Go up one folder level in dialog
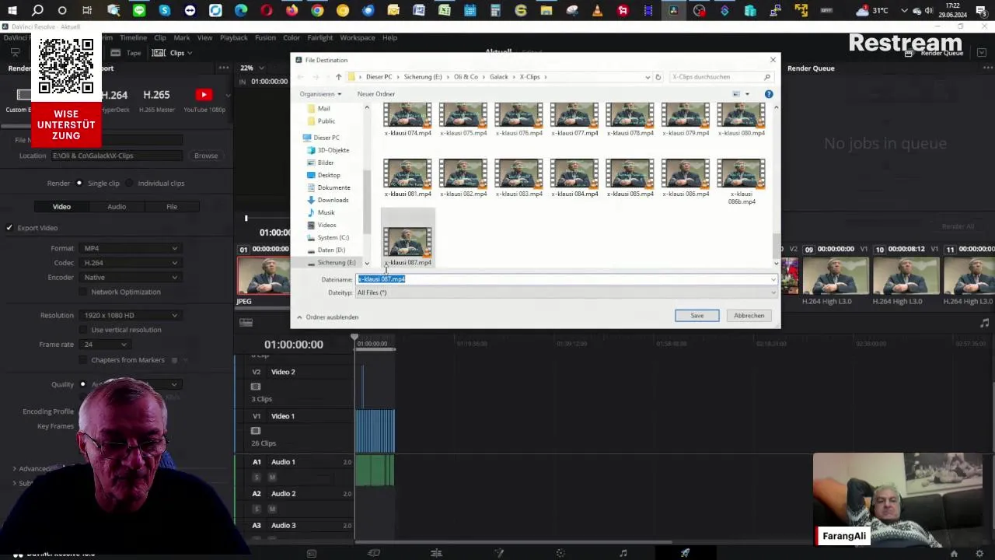The height and width of the screenshot is (560, 995). [x=338, y=77]
